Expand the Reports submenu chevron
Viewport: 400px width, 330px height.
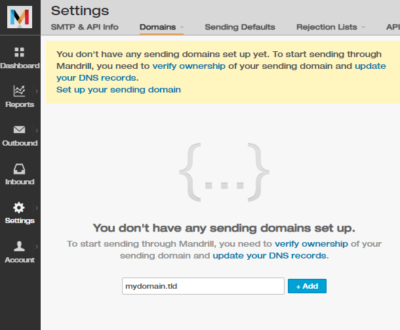click(37, 91)
